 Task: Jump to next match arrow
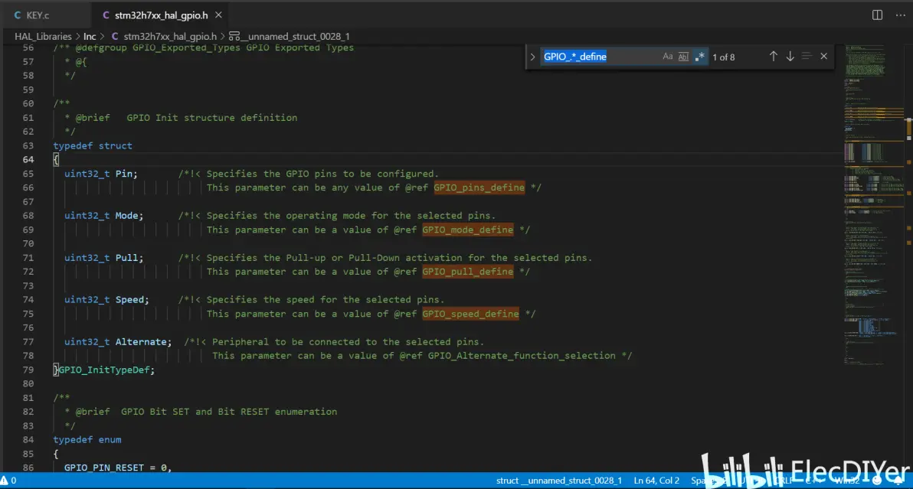click(790, 57)
